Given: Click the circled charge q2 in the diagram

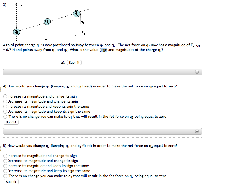Looking at the screenshot, I should coord(76,13).
